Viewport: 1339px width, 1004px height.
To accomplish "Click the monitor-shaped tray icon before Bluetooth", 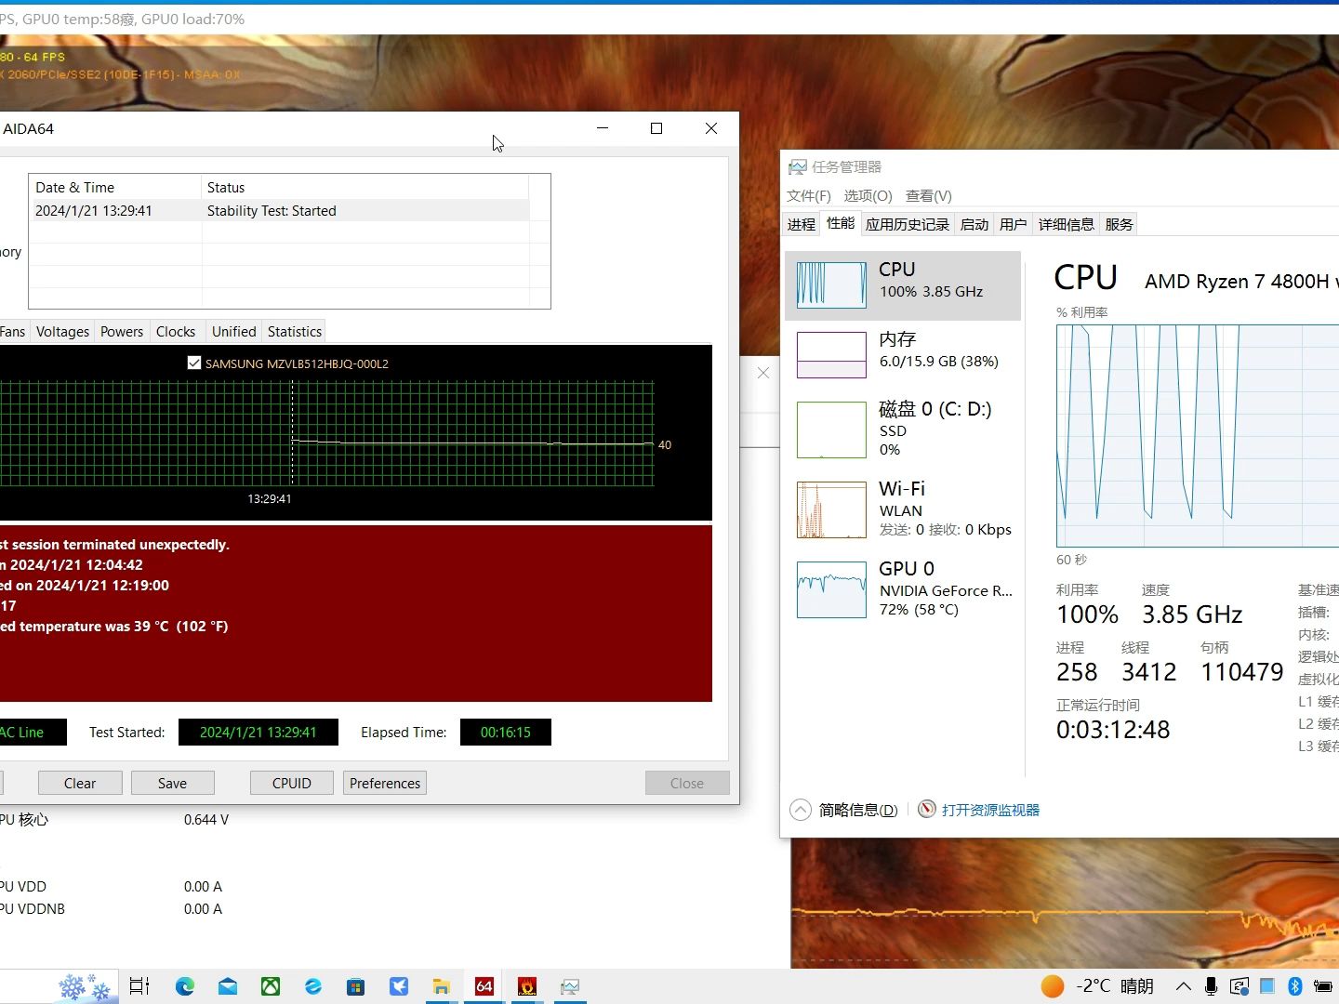I will pyautogui.click(x=1266, y=986).
